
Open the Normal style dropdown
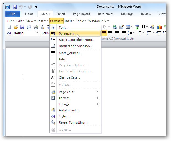tap(38, 33)
